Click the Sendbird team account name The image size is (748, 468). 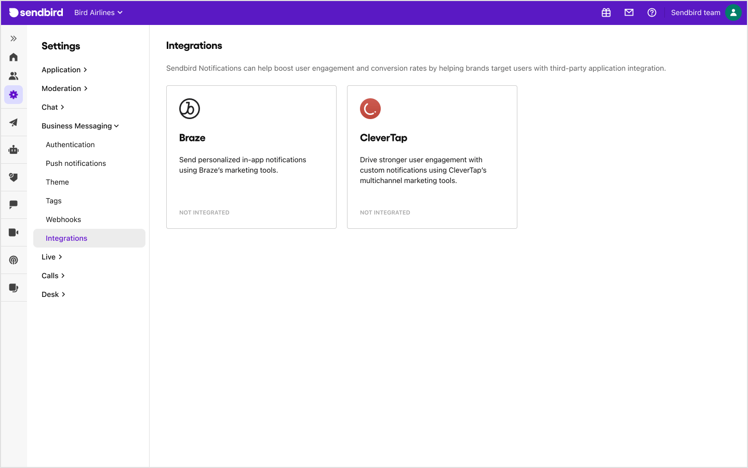tap(696, 12)
